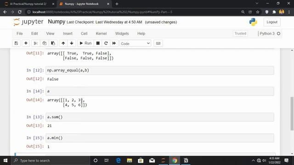Viewport: 294px width, 165px height.
Task: Open the Kernel menu
Action: click(101, 33)
